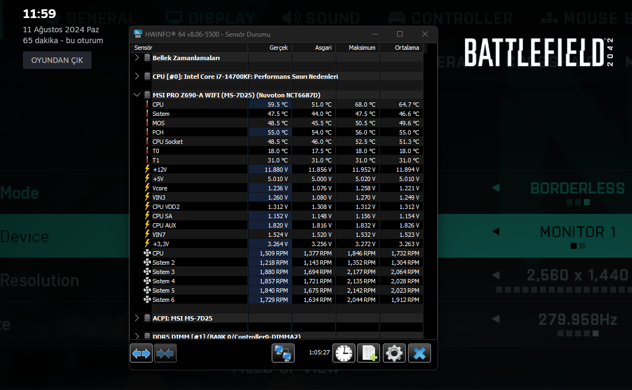The height and width of the screenshot is (390, 632).
Task: Click the BORDERLESS mode value in Battlefield
Action: 578,188
